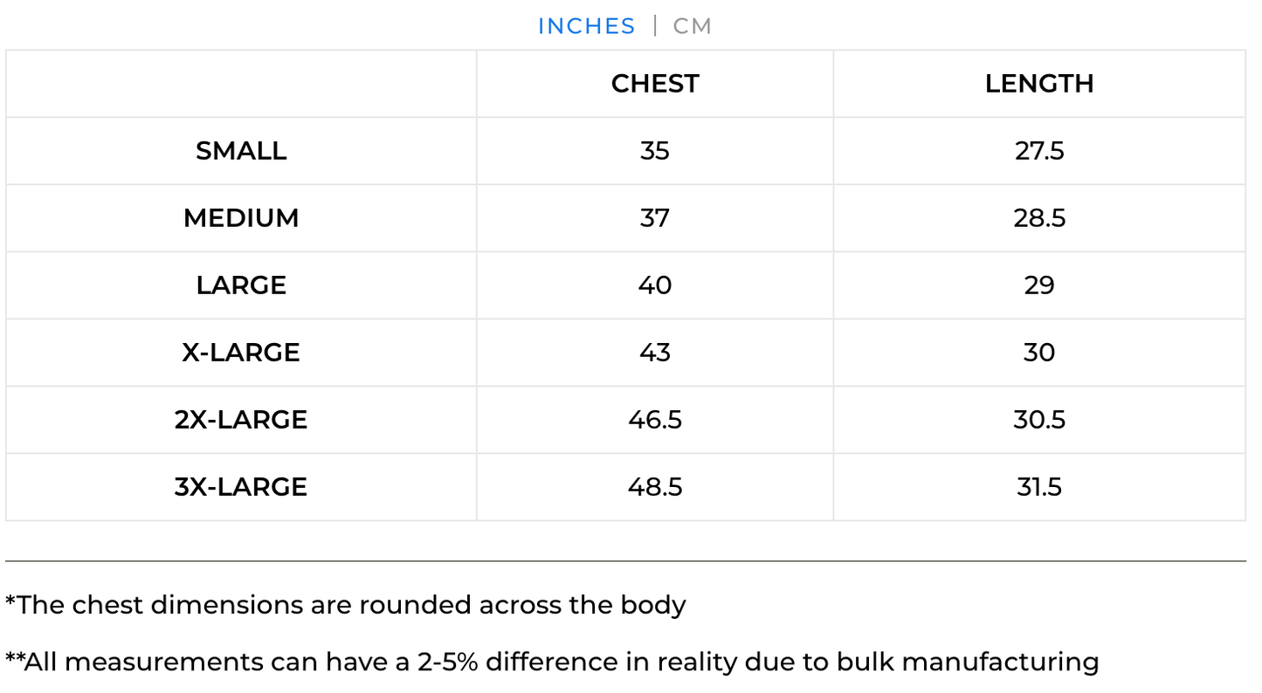The width and height of the screenshot is (1262, 693).
Task: Select the MEDIUM size row label
Action: pyautogui.click(x=241, y=218)
